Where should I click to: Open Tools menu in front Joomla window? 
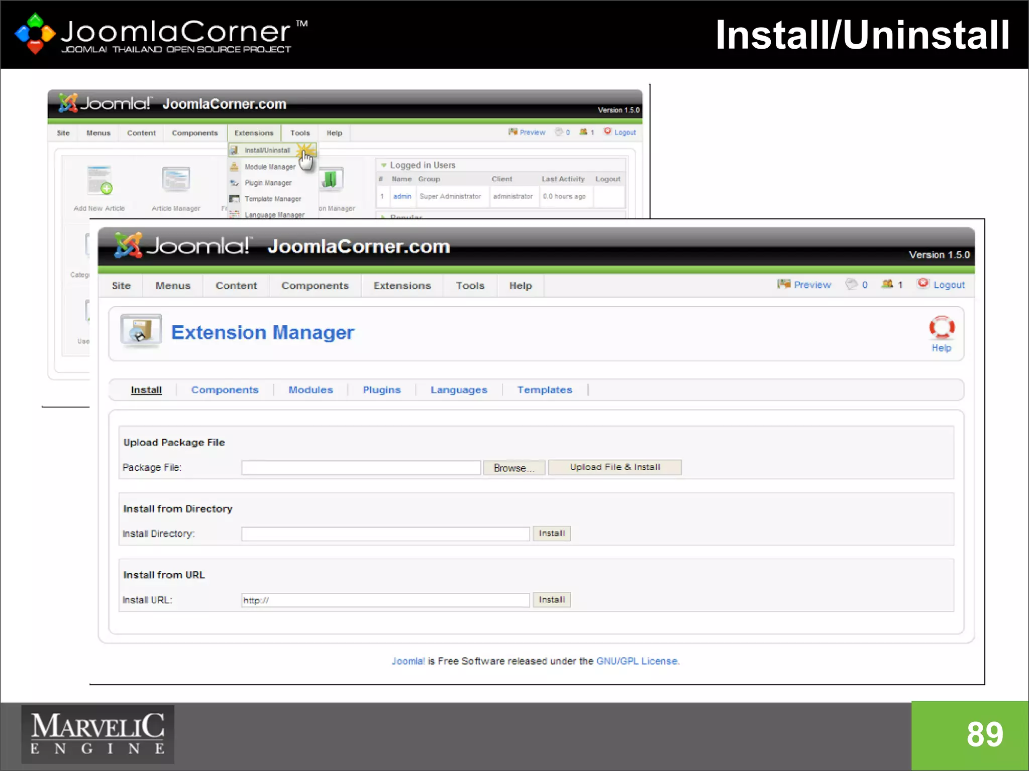(x=470, y=286)
